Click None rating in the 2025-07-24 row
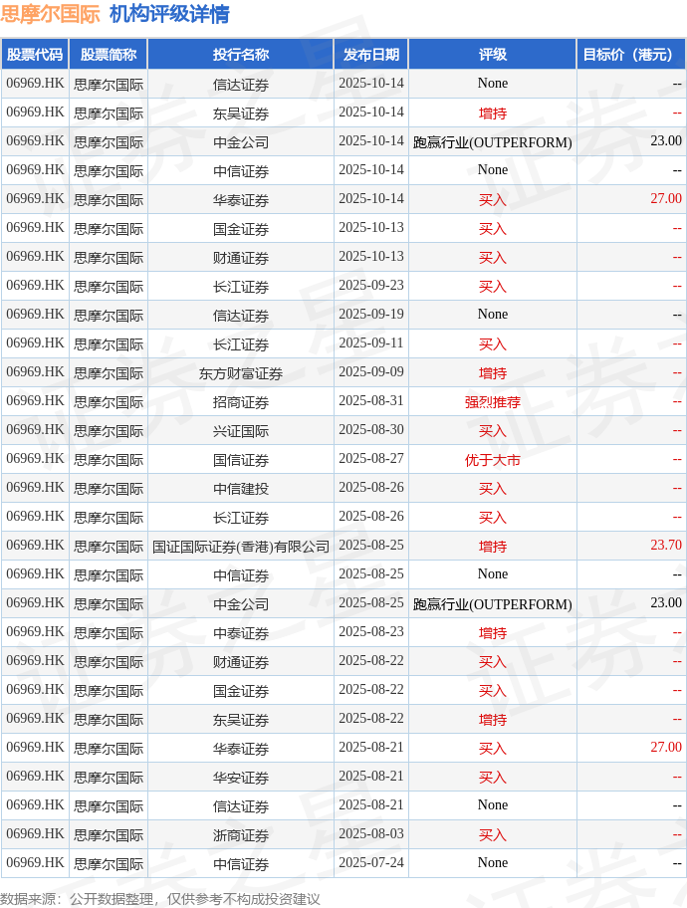 [493, 863]
